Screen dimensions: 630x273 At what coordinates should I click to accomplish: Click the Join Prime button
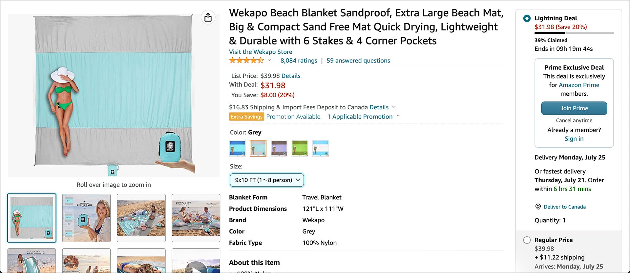click(x=574, y=108)
